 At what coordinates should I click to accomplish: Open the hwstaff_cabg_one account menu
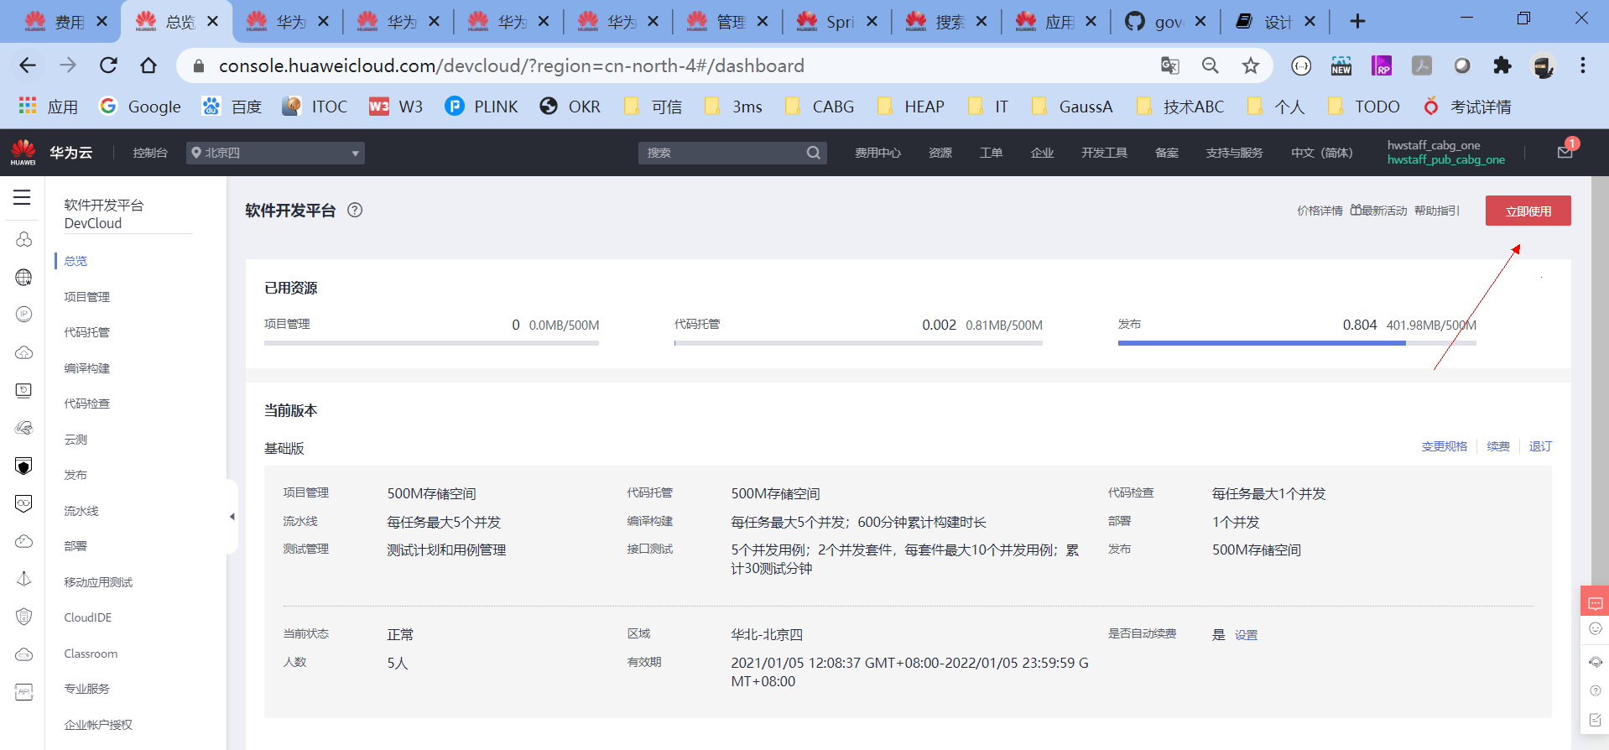[1445, 153]
